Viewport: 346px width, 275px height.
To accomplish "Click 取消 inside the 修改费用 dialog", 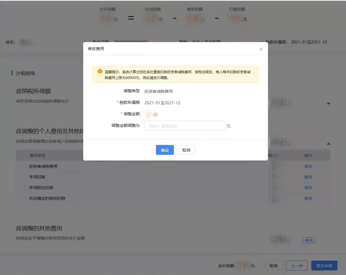I will tap(186, 150).
